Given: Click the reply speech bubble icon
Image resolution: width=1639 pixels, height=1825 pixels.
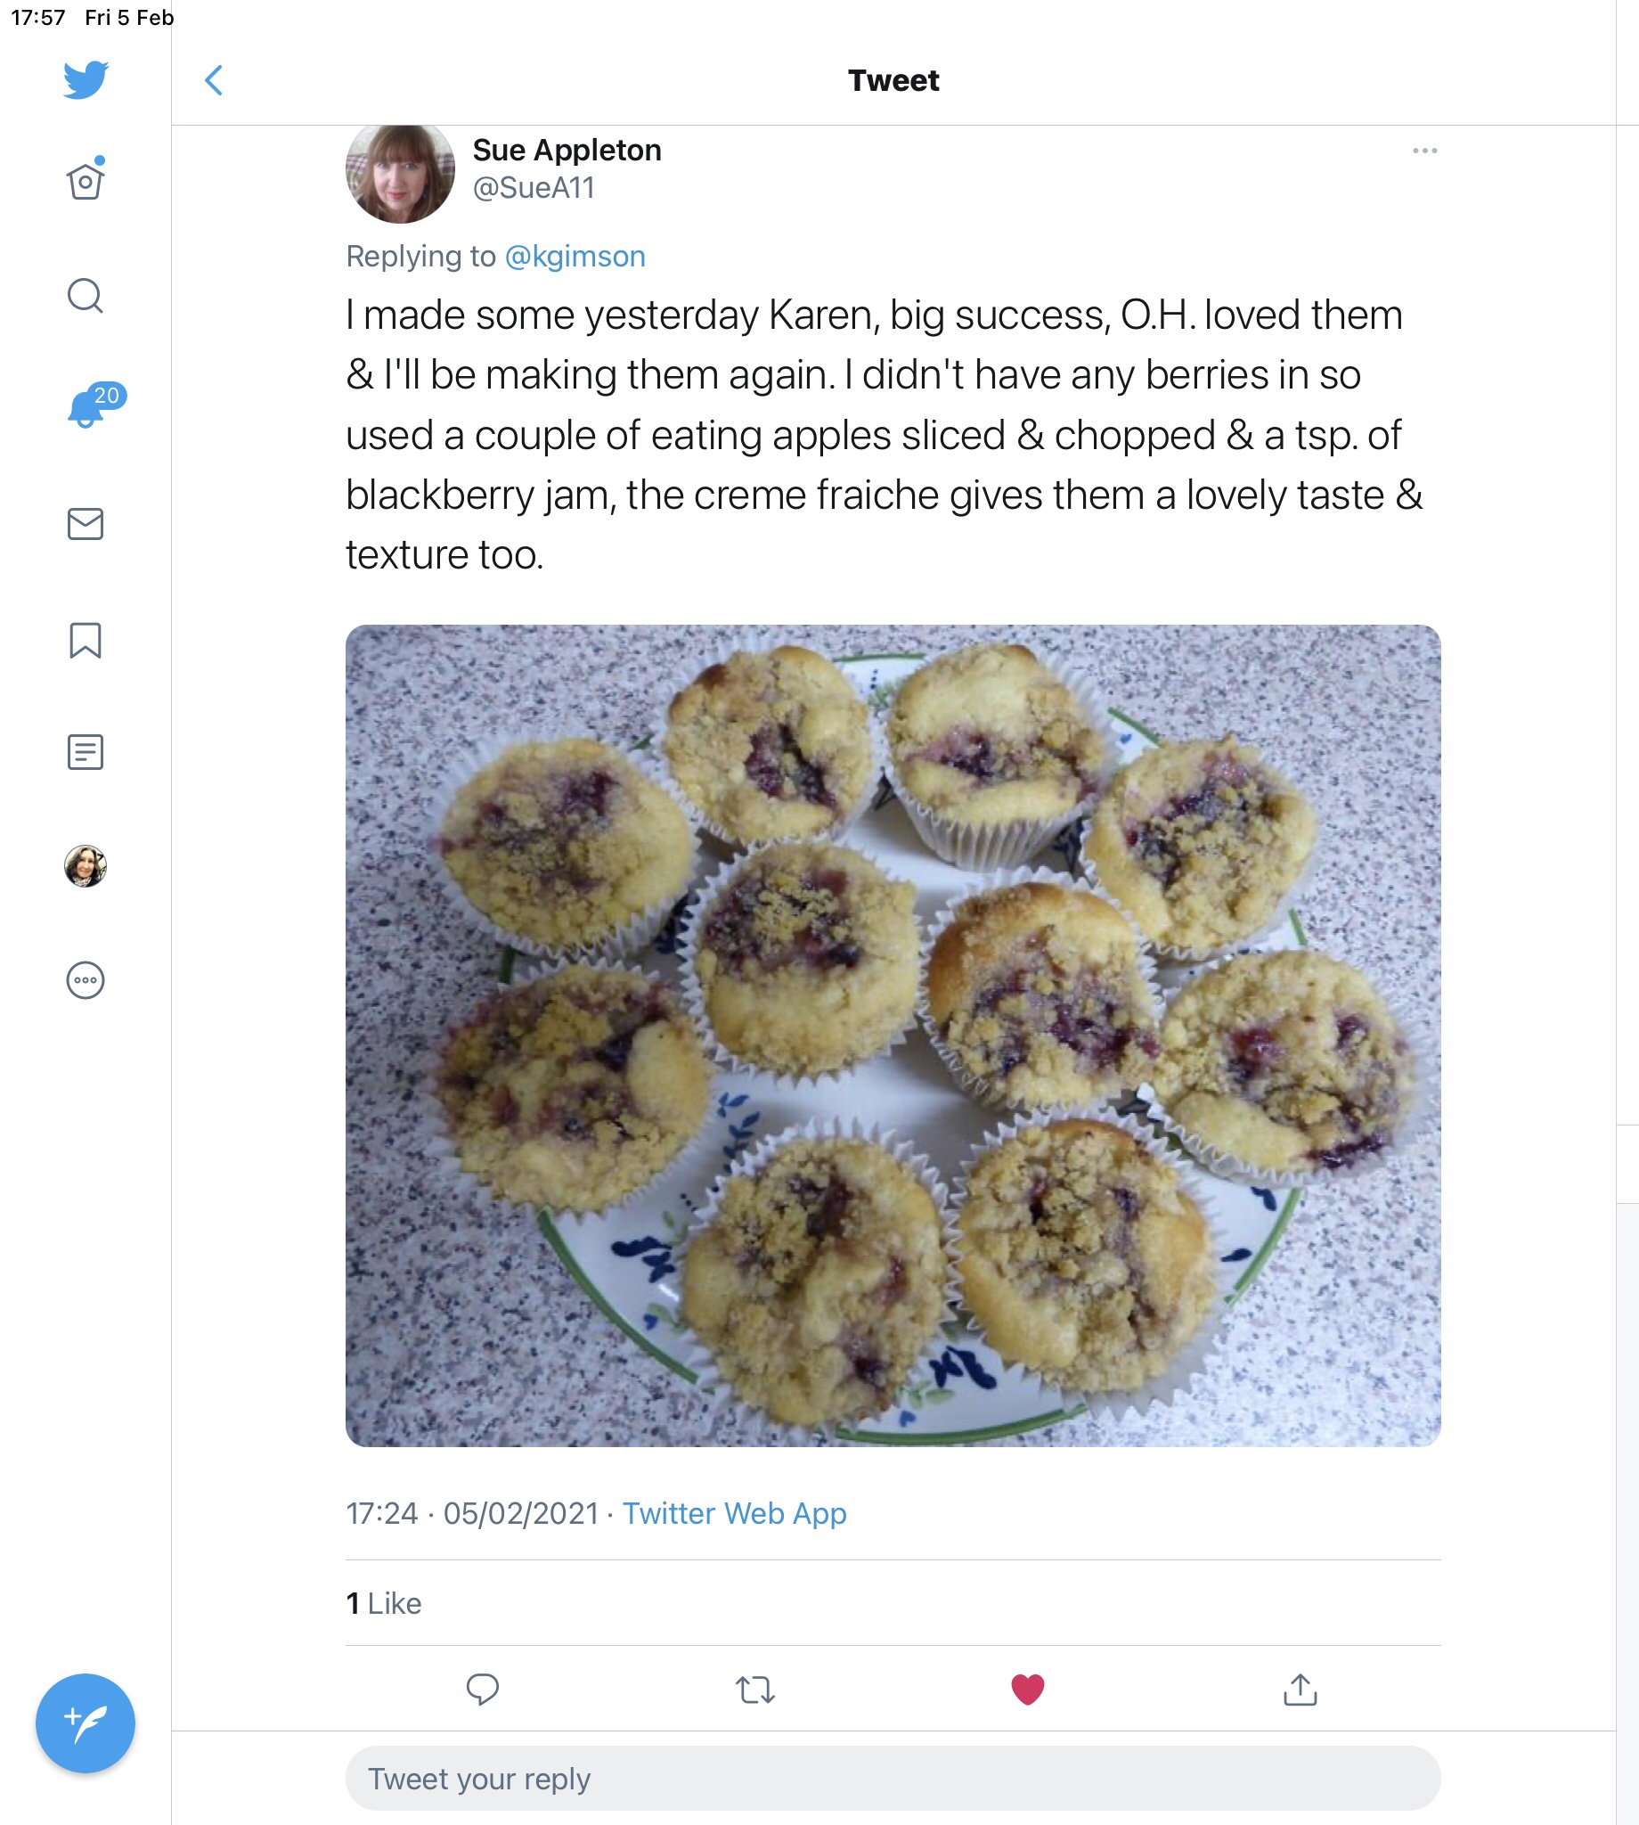Looking at the screenshot, I should tap(482, 1689).
